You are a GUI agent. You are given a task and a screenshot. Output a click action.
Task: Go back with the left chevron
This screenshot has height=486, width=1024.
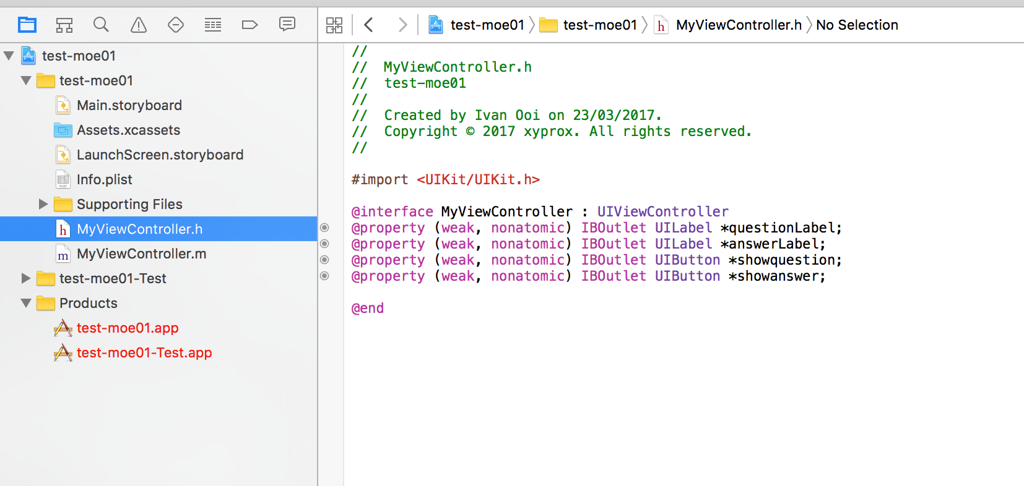point(369,25)
